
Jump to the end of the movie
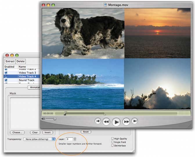(x=134, y=121)
